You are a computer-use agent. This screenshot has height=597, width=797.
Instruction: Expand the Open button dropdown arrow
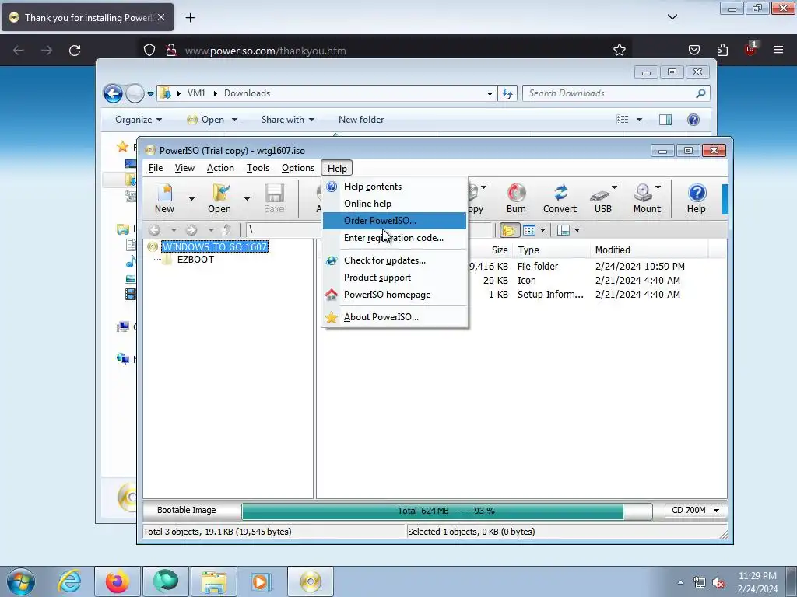tap(247, 198)
